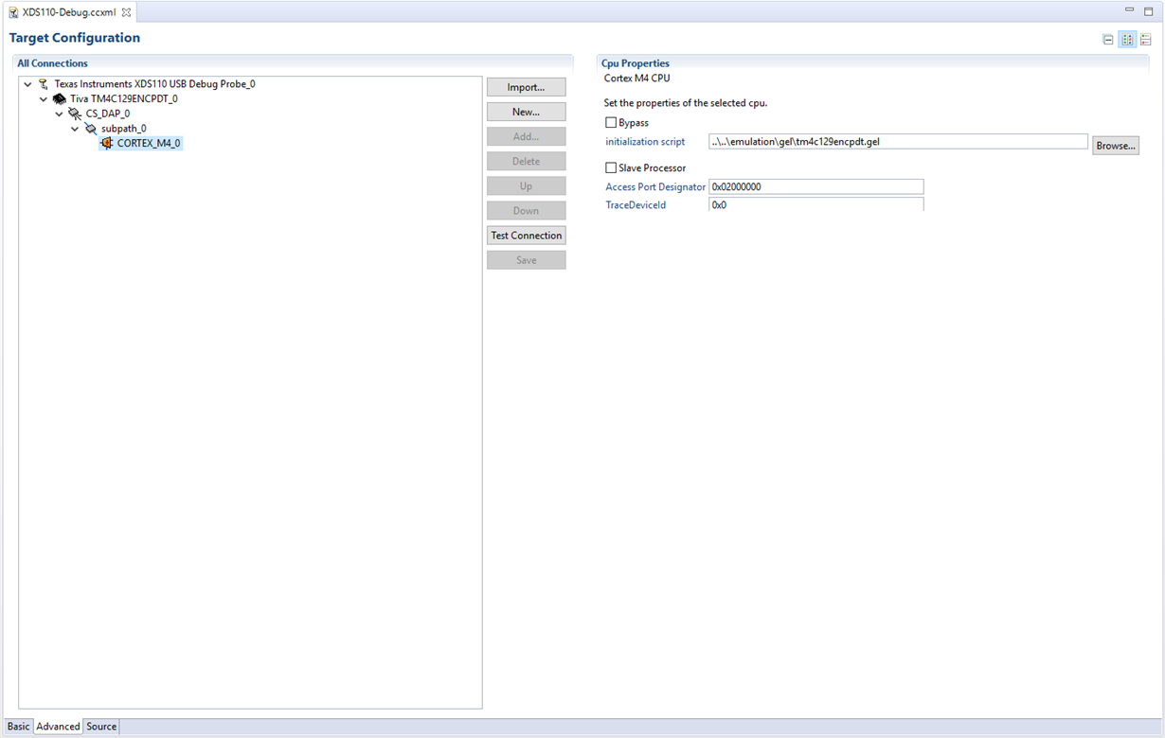
Task: Click the TraceDeviceId label
Action: (636, 204)
